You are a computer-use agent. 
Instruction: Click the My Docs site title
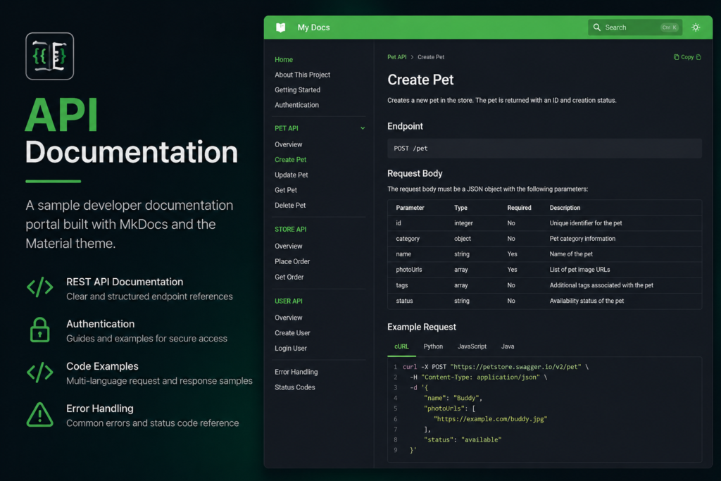(313, 27)
